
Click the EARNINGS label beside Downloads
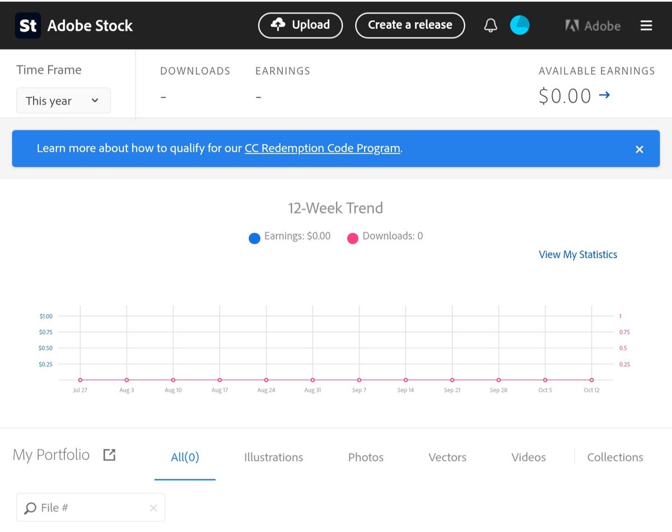coord(283,71)
